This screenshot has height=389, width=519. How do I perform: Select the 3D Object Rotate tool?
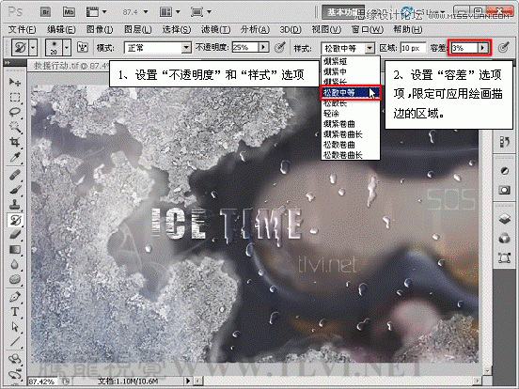(14, 359)
